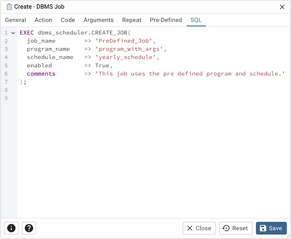291x239 pixels.
Task: Switch to the General tab
Action: click(x=16, y=20)
